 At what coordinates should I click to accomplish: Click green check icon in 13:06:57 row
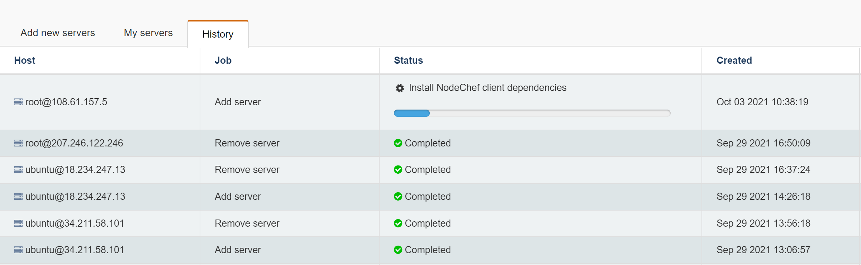398,250
